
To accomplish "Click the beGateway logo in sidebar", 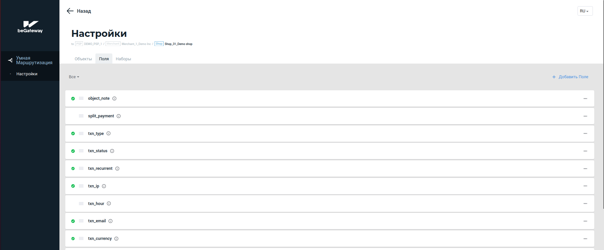I will pyautogui.click(x=30, y=27).
